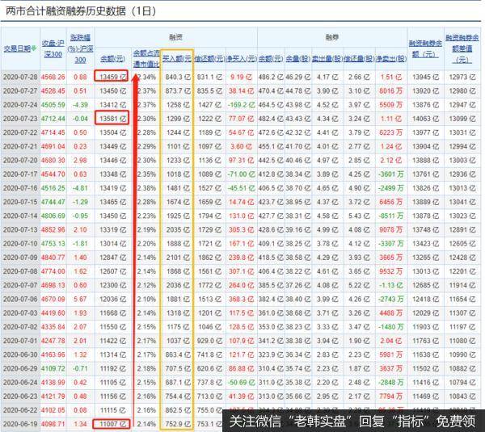Click the 余量(股) column header

297,59
